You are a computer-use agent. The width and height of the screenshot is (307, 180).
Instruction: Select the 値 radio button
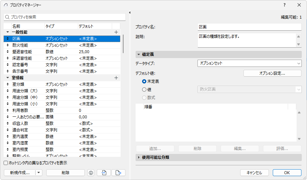(144, 89)
